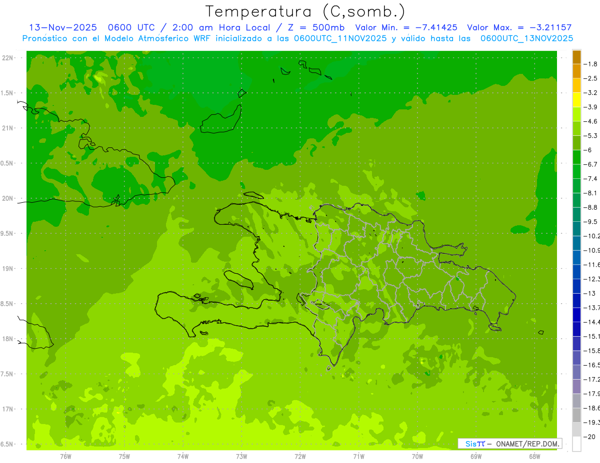This screenshot has height=463, width=600.
Task: Click the '17N' latitude axis label
Action: pos(7,409)
